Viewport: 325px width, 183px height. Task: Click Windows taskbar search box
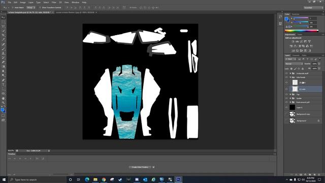37,179
